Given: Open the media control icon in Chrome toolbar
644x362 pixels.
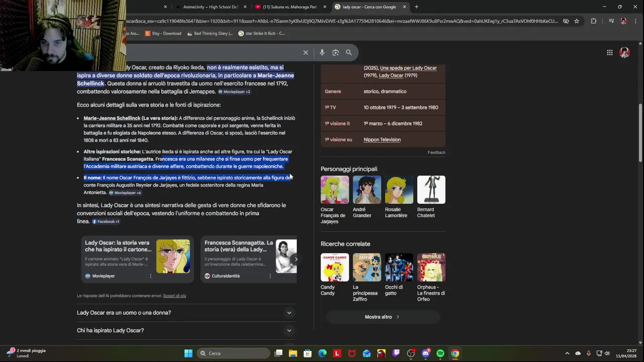Looking at the screenshot, I should 611,21.
